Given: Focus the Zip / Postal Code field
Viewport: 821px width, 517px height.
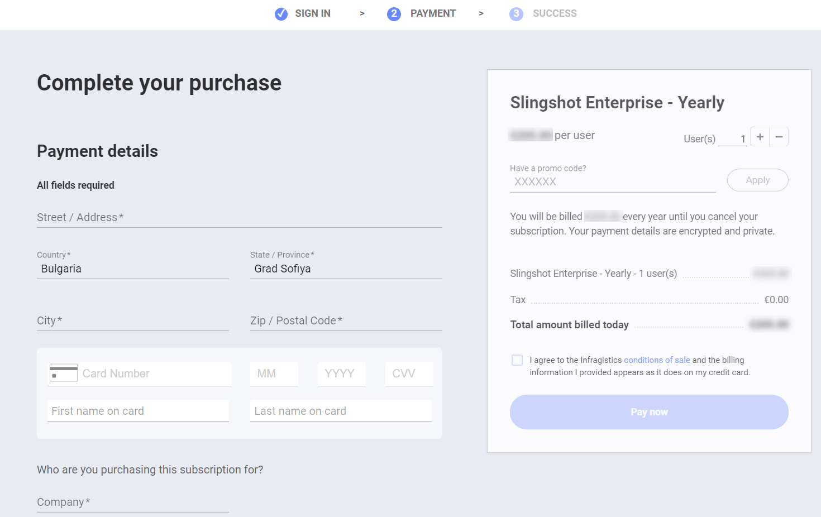Looking at the screenshot, I should tap(346, 320).
